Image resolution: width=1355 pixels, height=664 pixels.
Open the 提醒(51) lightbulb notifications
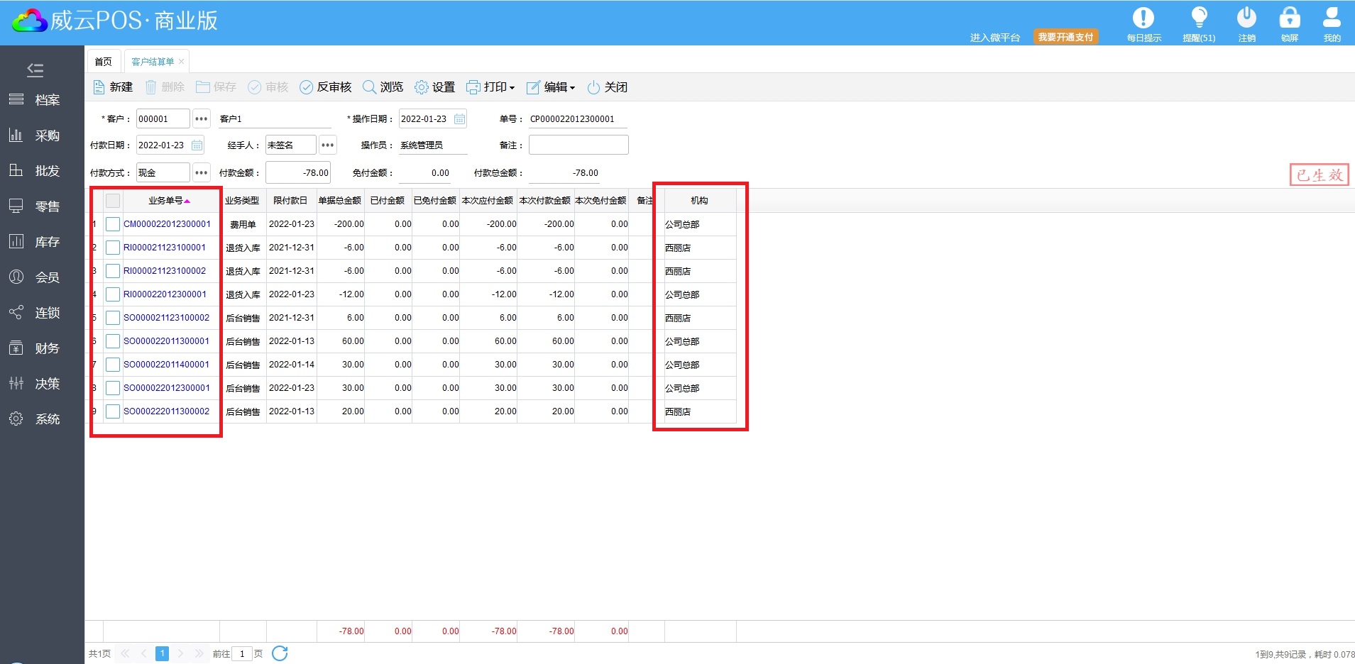[1199, 18]
